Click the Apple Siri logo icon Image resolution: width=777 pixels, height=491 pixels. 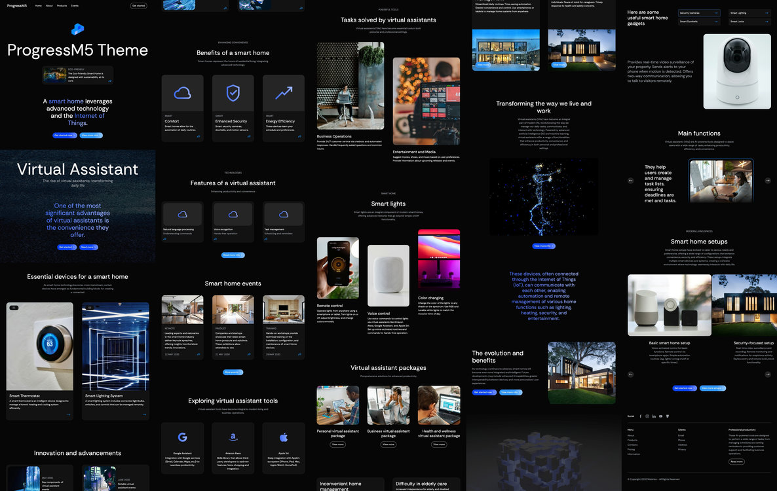click(x=284, y=437)
